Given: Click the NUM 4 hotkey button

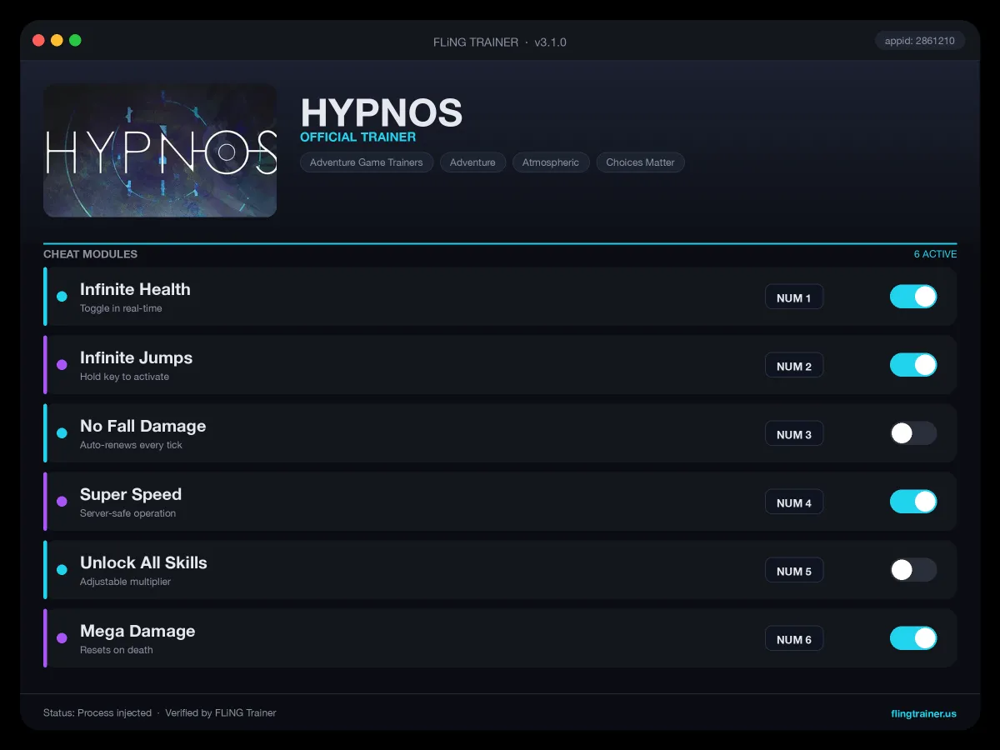Looking at the screenshot, I should click(794, 502).
